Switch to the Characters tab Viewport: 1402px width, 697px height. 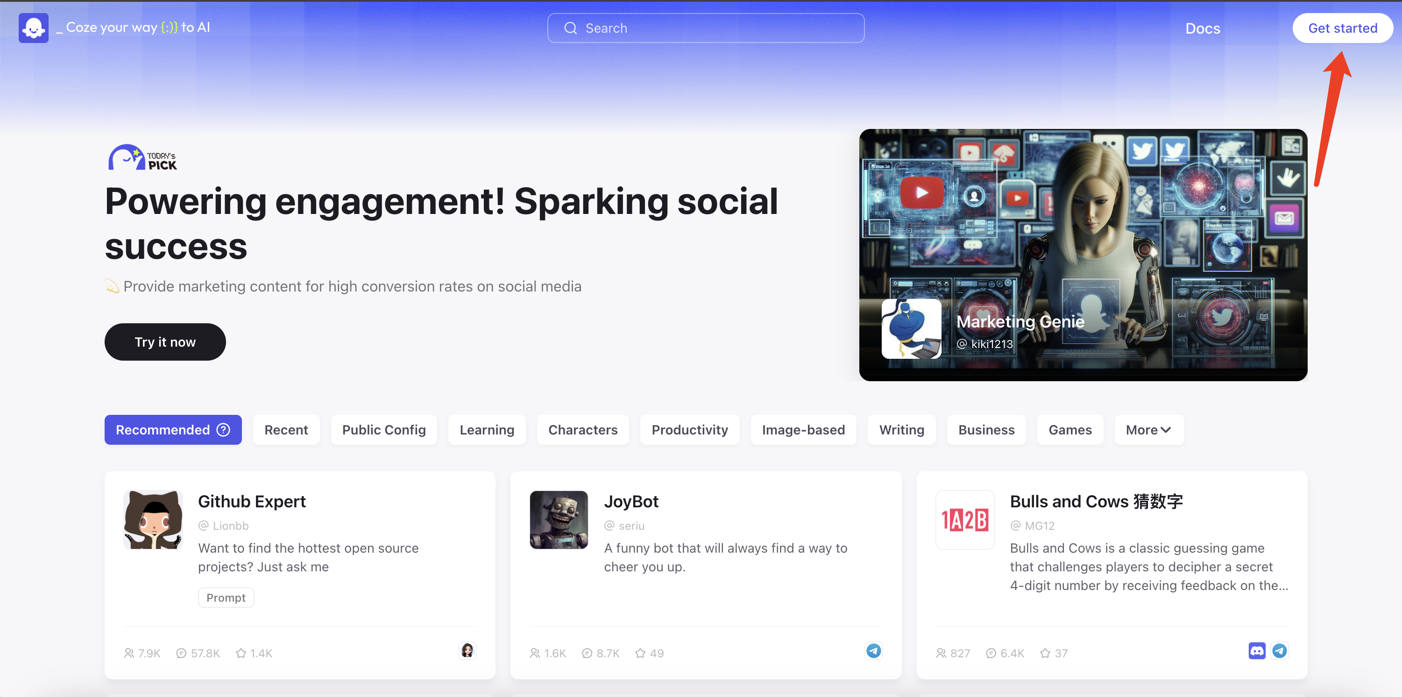(582, 430)
